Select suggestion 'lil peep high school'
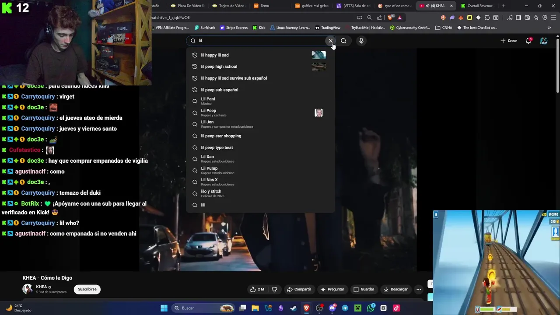 pos(260,66)
